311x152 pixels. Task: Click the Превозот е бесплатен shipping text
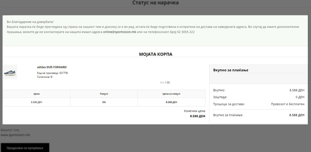288,104
